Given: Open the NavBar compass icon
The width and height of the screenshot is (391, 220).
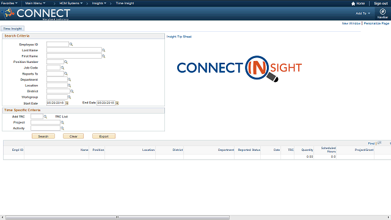Looking at the screenshot, I should [382, 12].
